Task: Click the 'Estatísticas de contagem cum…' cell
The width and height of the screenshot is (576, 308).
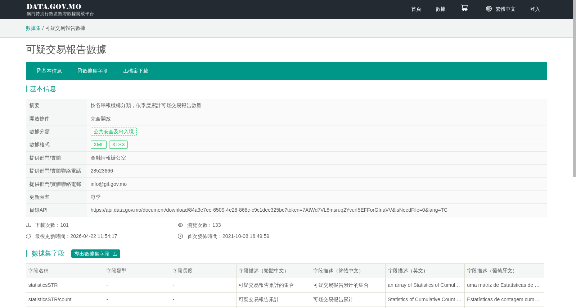Action: pyautogui.click(x=504, y=299)
